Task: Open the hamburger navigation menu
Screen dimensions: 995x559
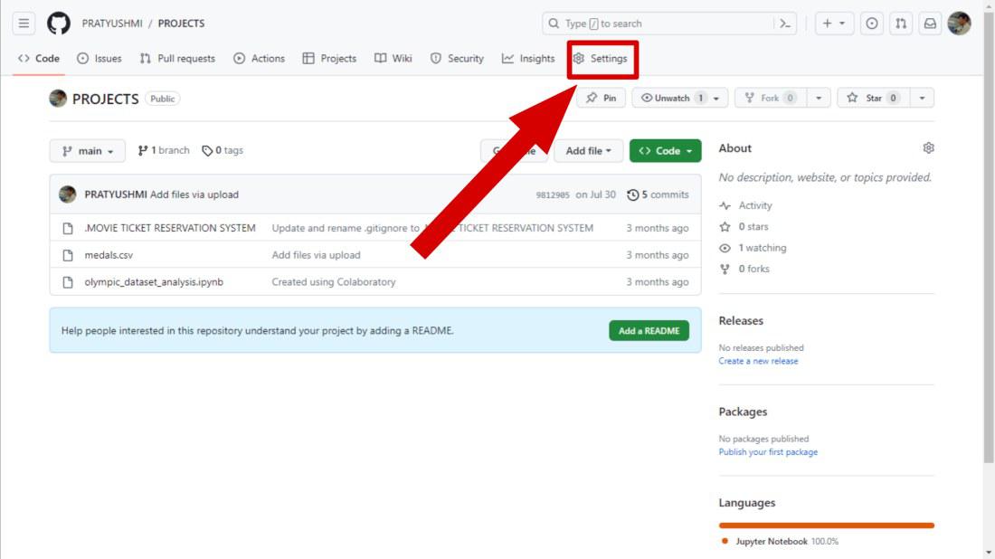Action: [24, 24]
